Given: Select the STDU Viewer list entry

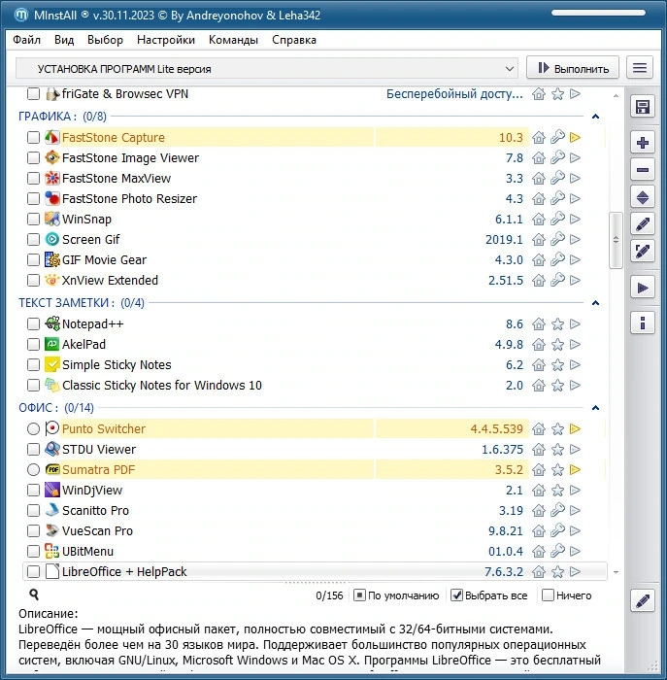Looking at the screenshot, I should point(315,449).
